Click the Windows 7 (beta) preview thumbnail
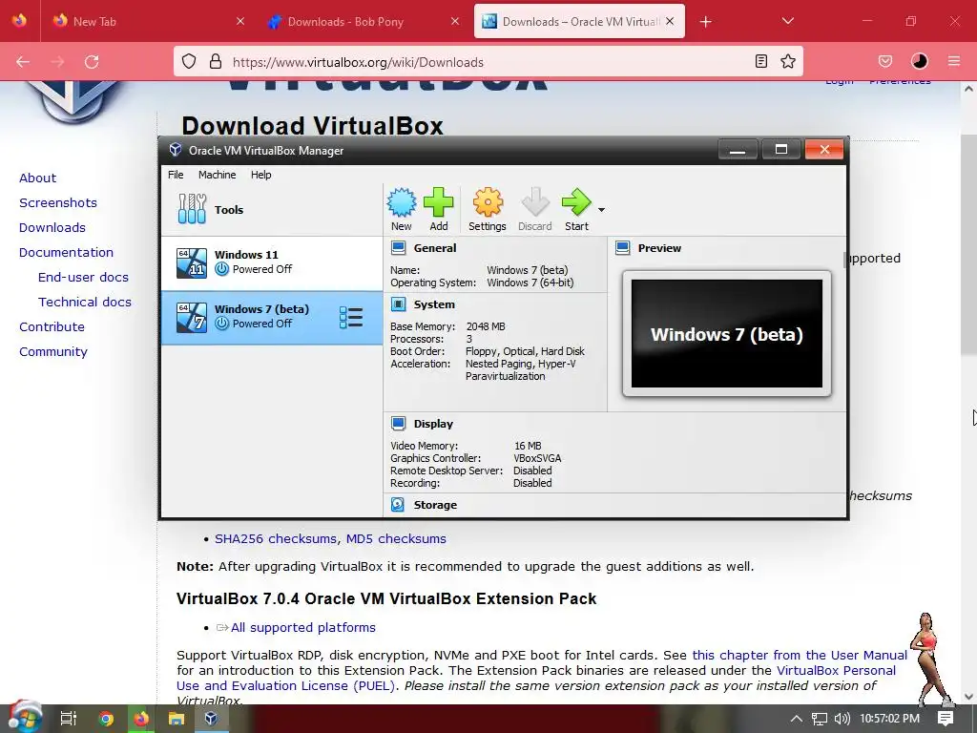 [x=726, y=333]
